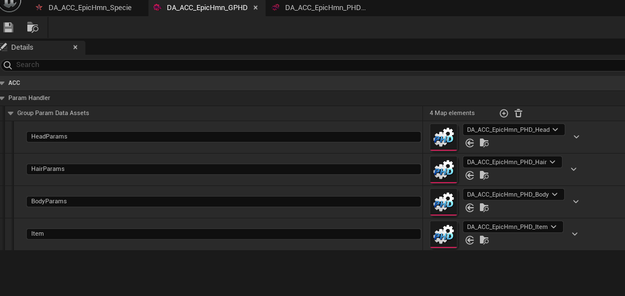
Task: Open the BodyParams PHD asset thumbnail
Action: coord(444,202)
